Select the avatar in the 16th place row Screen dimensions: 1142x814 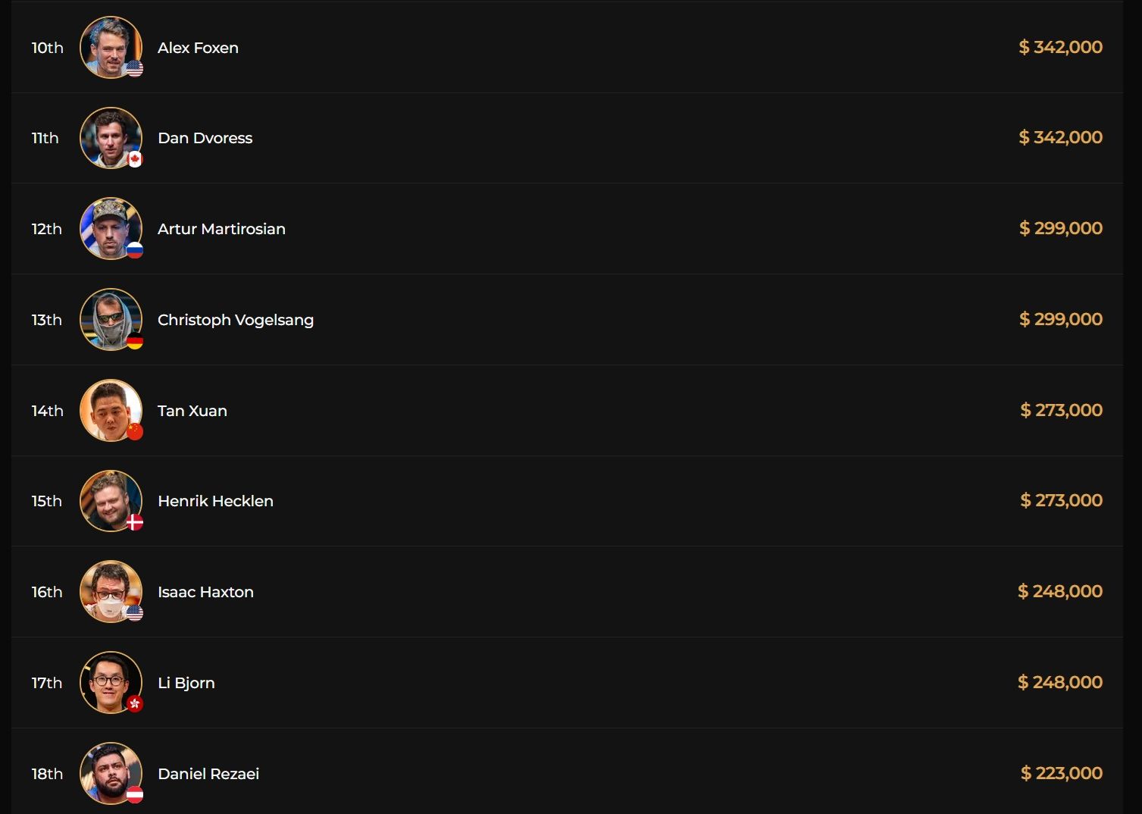coord(111,591)
